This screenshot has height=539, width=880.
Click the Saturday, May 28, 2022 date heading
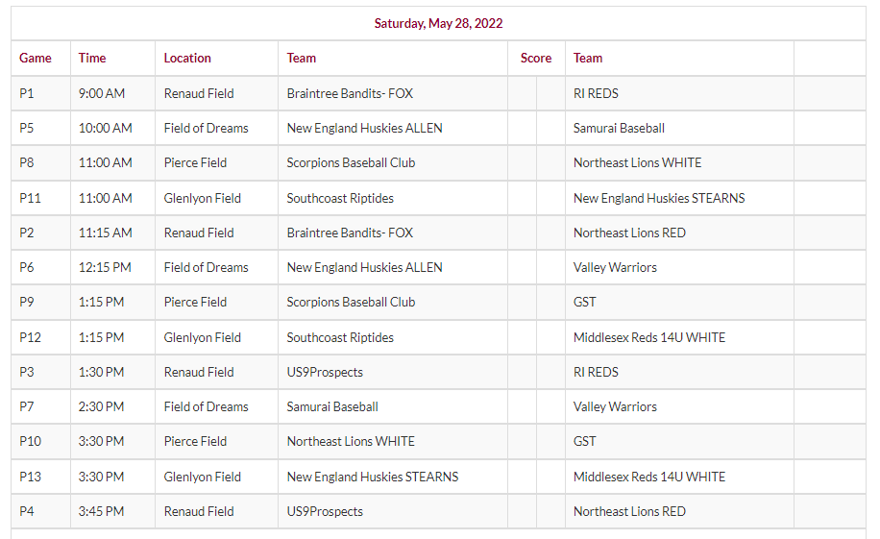coord(438,23)
